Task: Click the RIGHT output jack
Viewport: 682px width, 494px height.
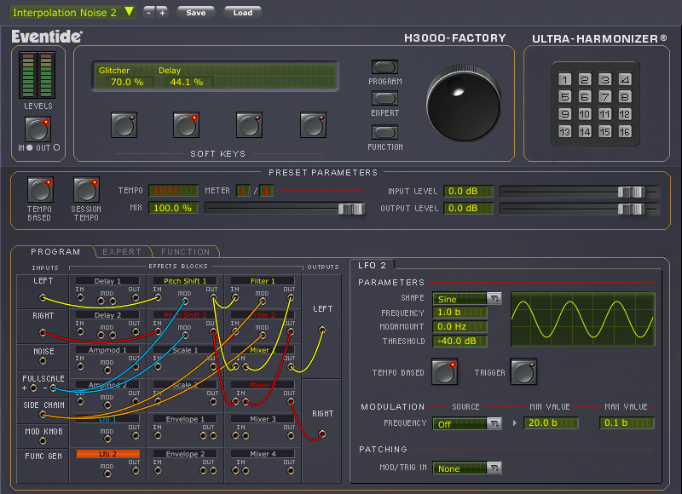Action: (322, 434)
